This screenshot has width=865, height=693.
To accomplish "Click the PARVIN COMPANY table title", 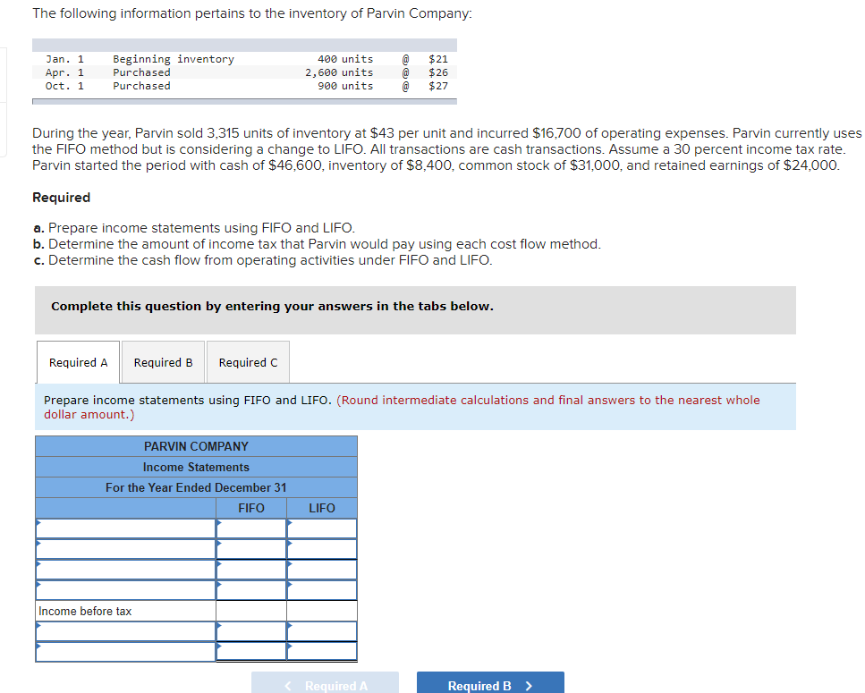I will [x=196, y=446].
